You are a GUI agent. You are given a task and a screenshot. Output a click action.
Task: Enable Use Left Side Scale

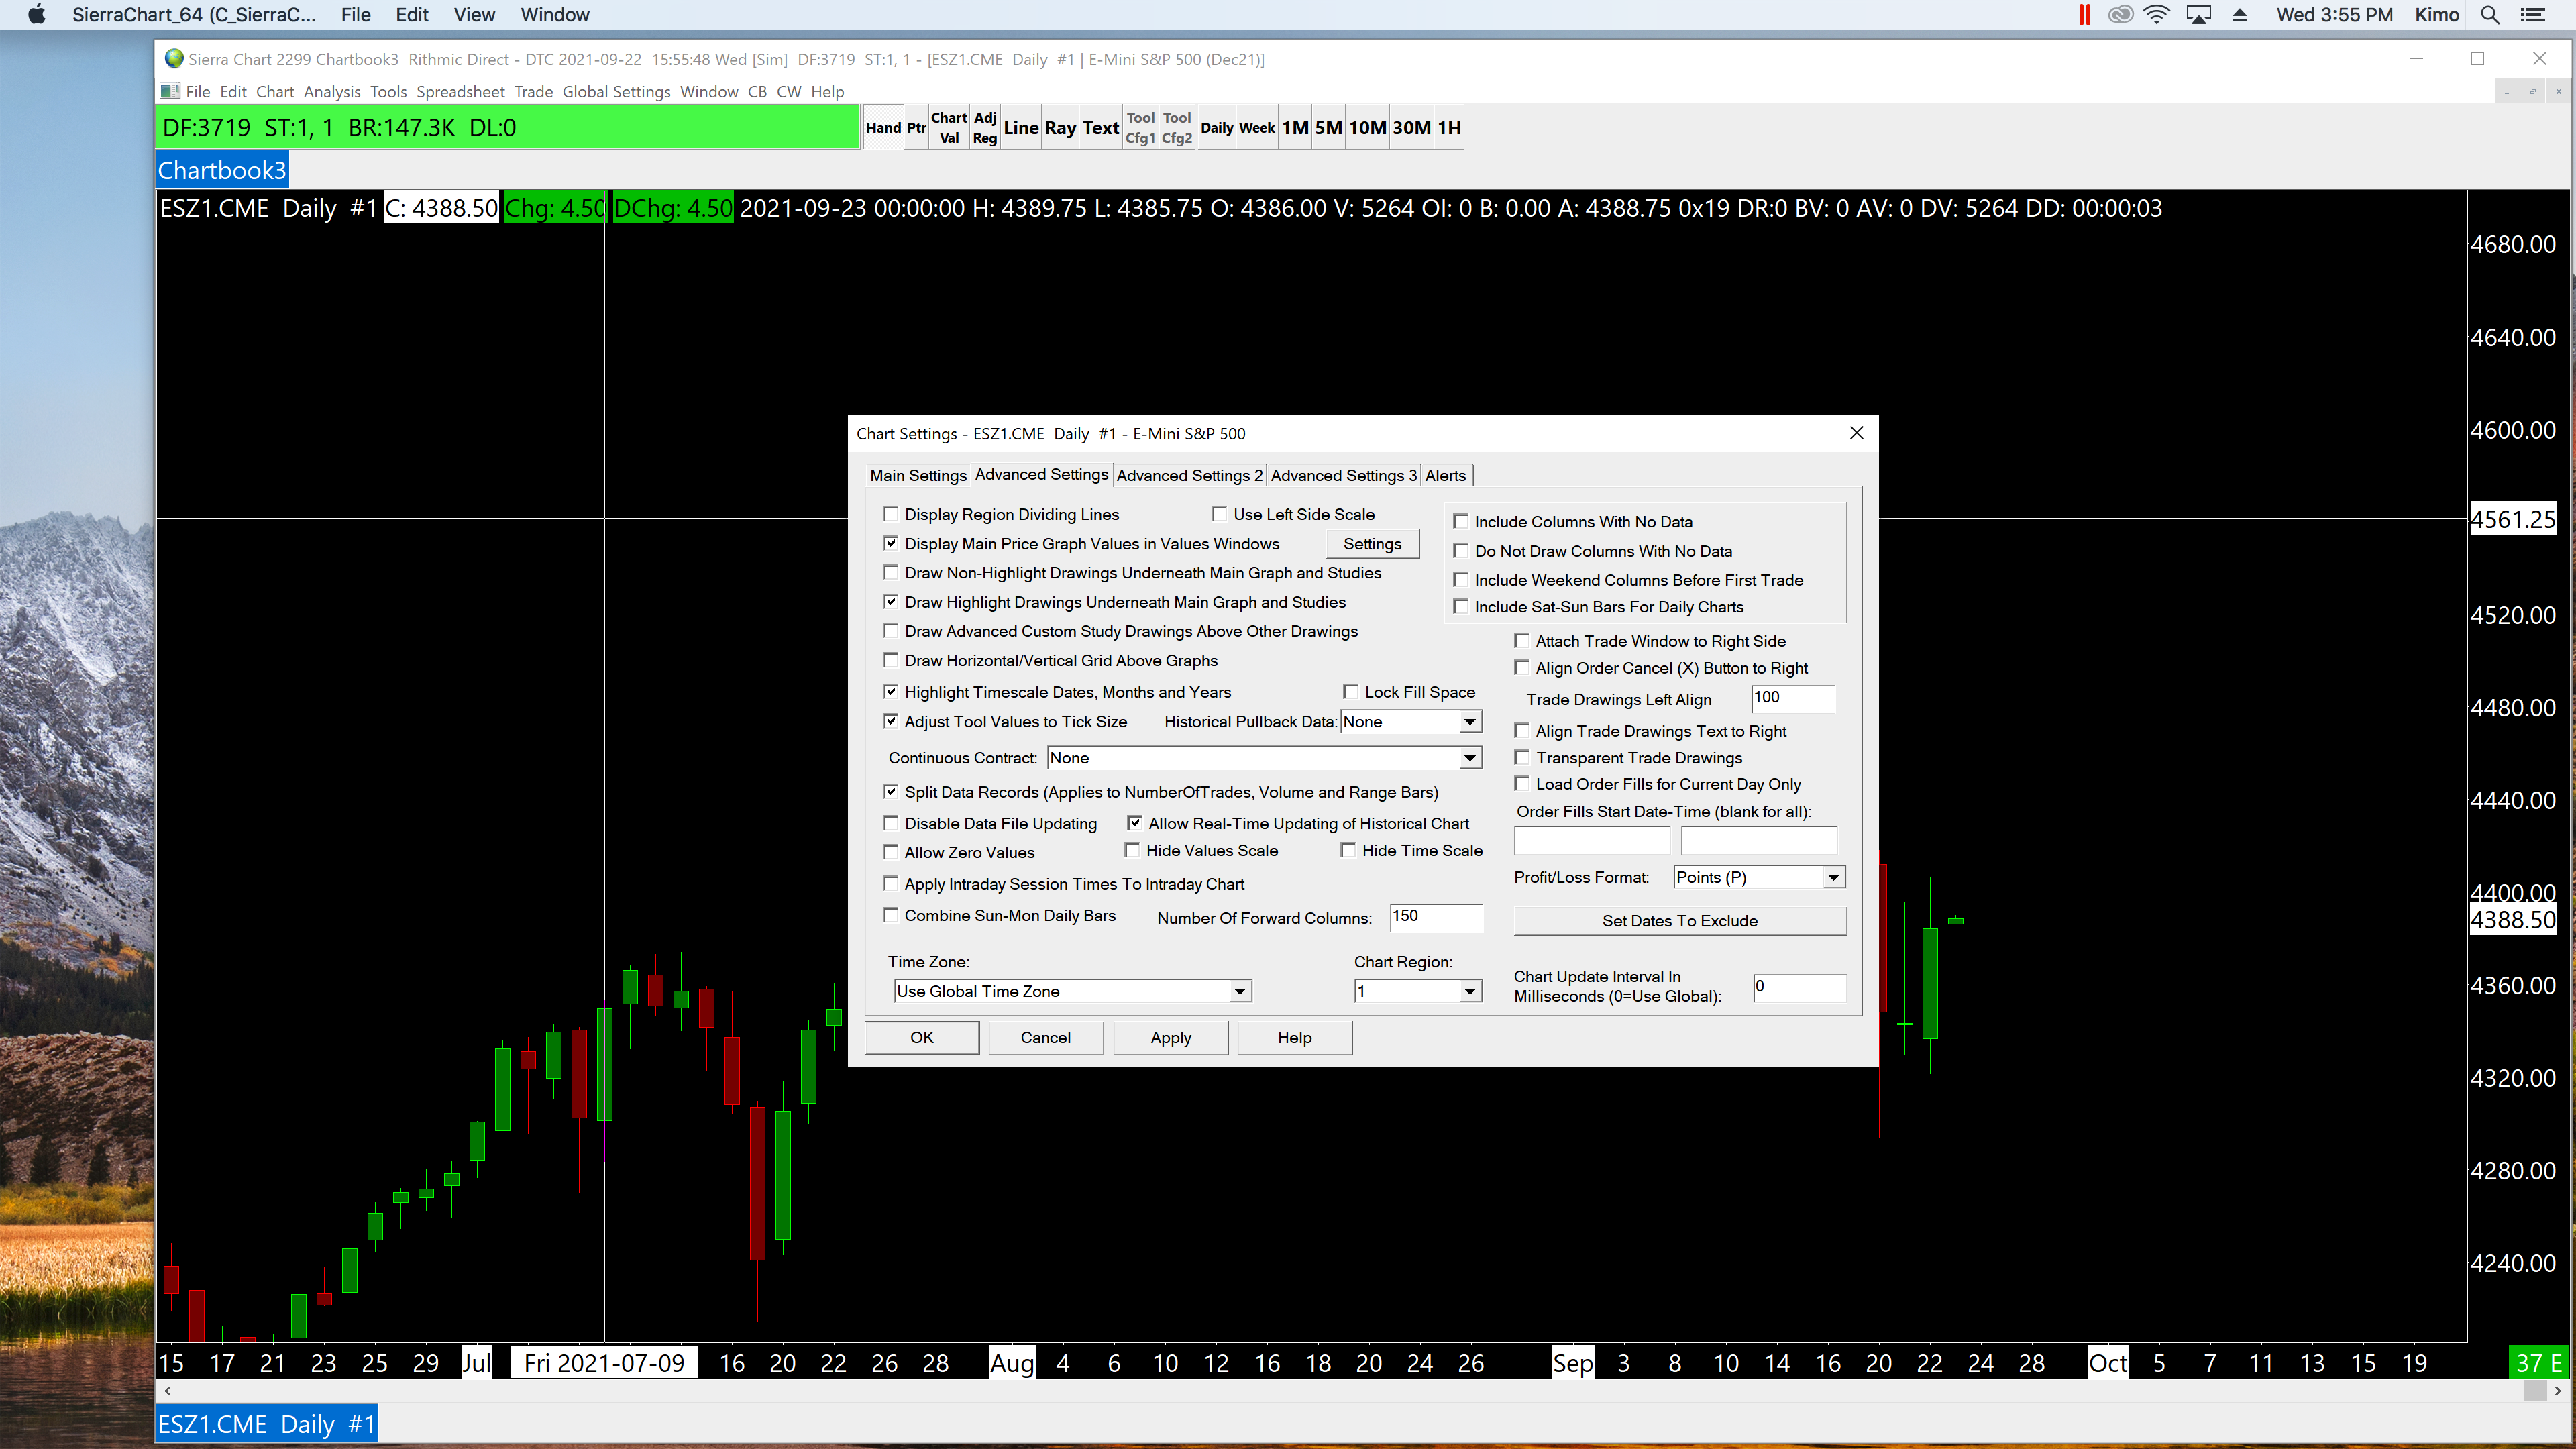coord(1219,514)
